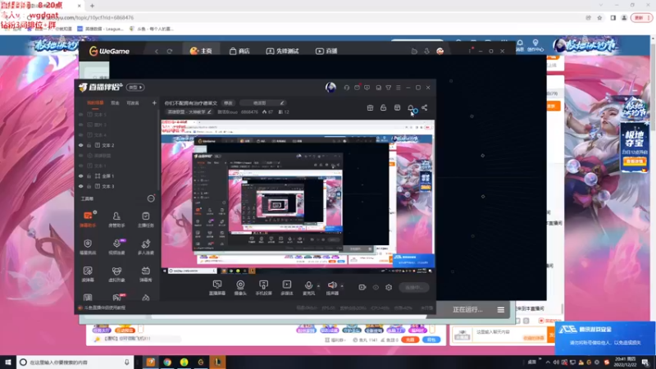Show the hidden 文本 5 layer
Screen dimensions: 656x369
80,114
